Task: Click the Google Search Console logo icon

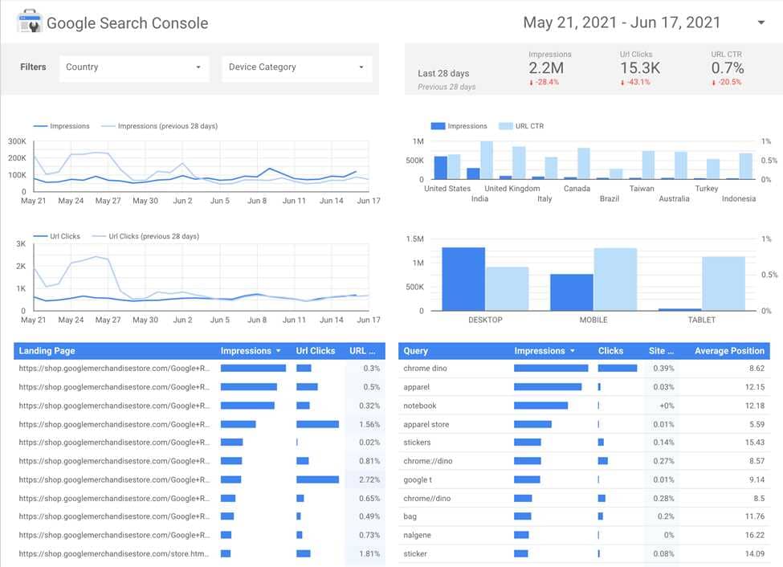Action: point(30,21)
